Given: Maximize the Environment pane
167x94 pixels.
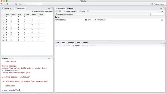Looking at the screenshot, I should 164,8.
